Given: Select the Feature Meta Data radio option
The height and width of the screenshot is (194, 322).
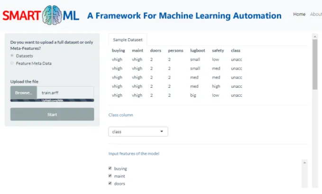Looking at the screenshot, I should point(12,63).
